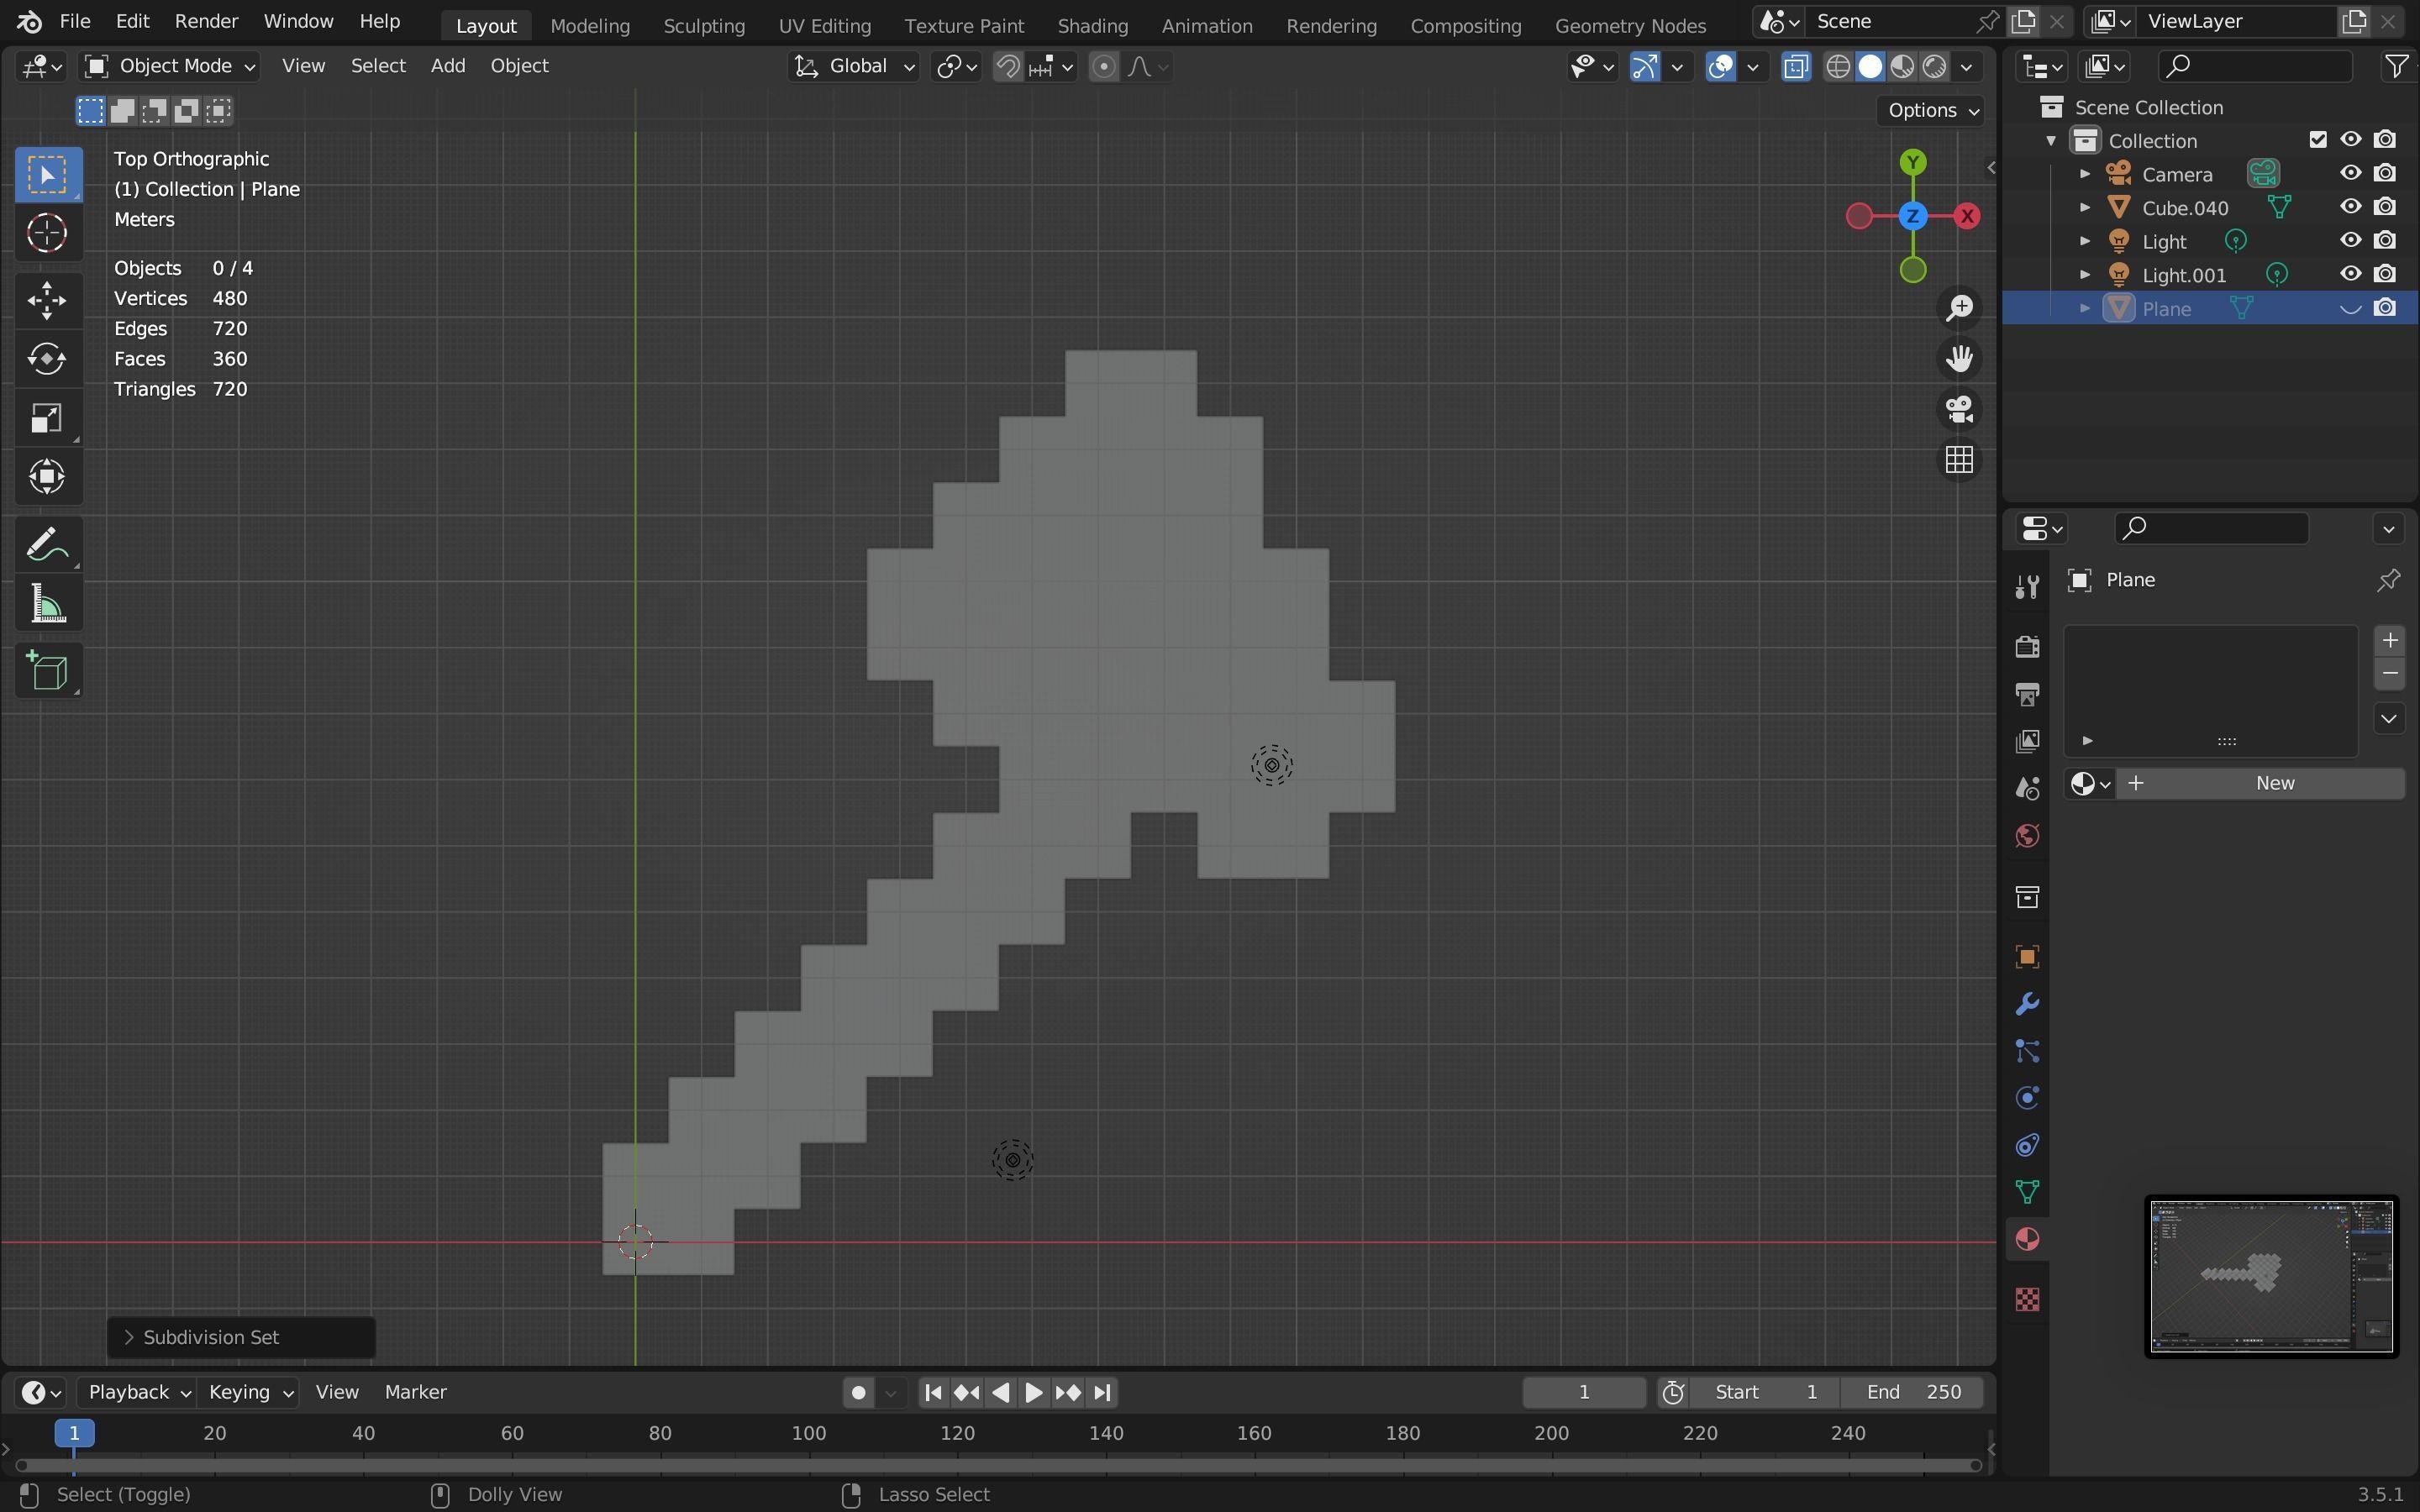The width and height of the screenshot is (2420, 1512).
Task: Activate the Rotate tool
Action: coord(47,358)
